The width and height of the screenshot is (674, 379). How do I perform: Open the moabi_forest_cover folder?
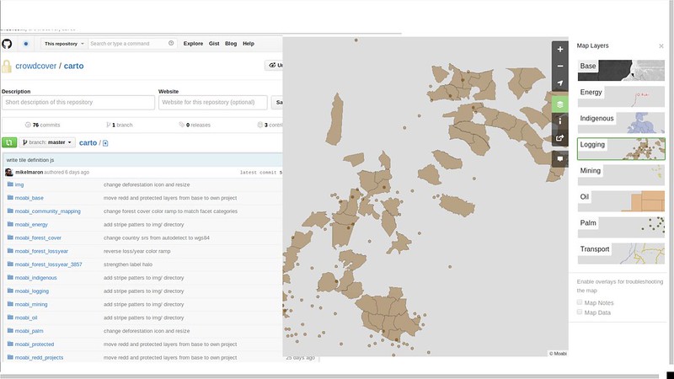[38, 238]
